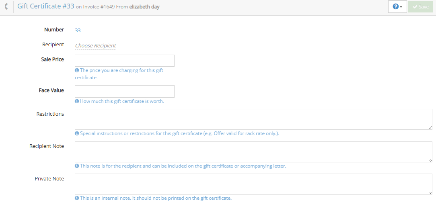This screenshot has width=436, height=213.
Task: Click the Choose Recipient link
Action: click(x=95, y=46)
